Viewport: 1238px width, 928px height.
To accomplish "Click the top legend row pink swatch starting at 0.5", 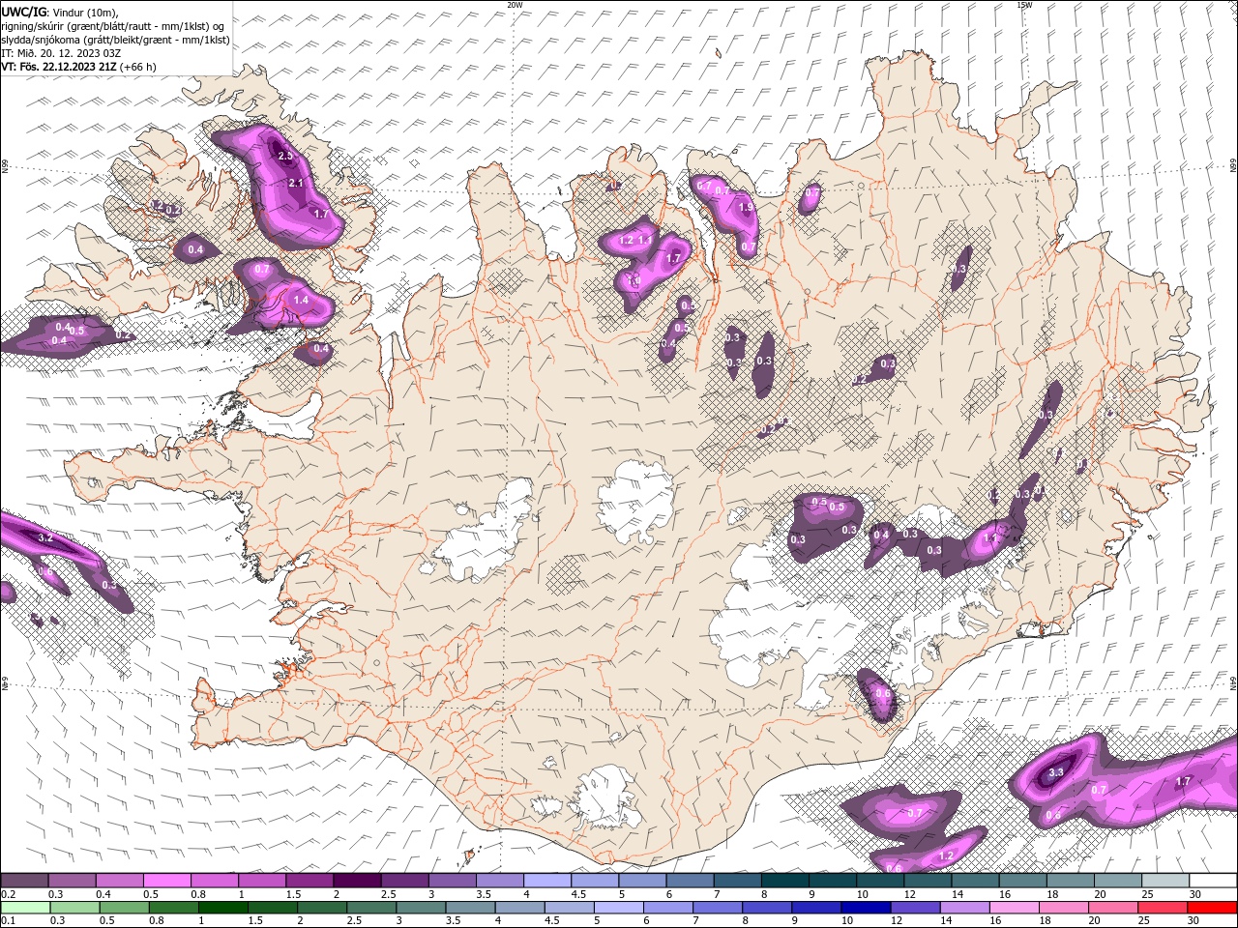I will pos(166,880).
